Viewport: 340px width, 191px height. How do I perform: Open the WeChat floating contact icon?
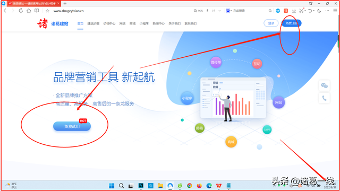coord(325,85)
